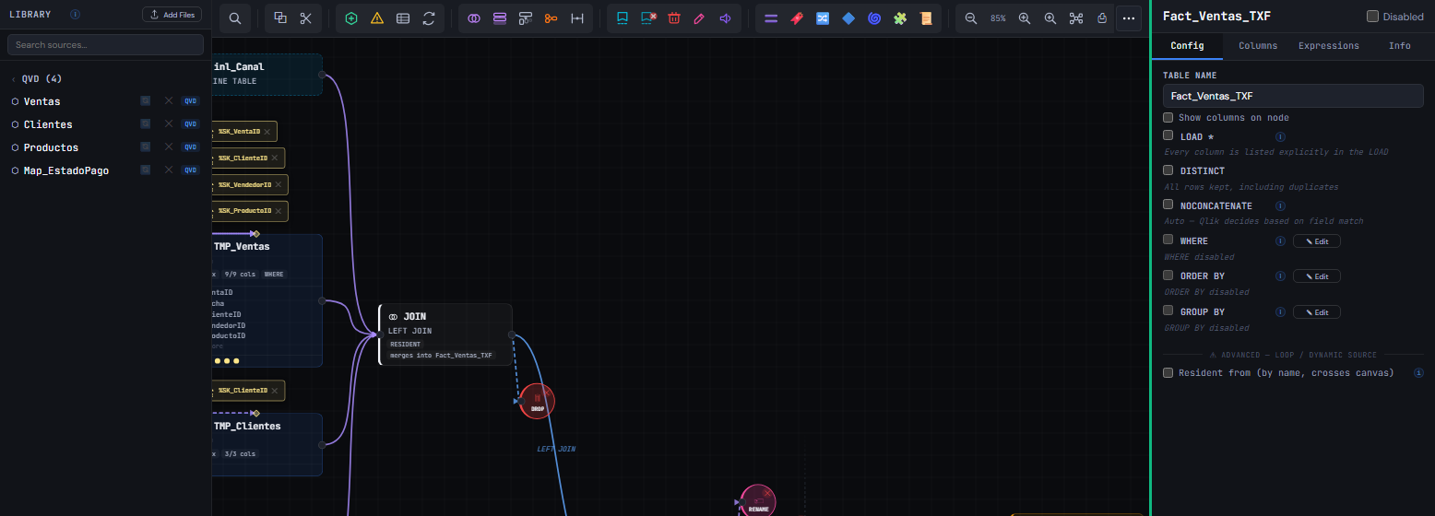Viewport: 1435px width, 516px height.
Task: Remove the Clientes source with X
Action: [x=169, y=123]
